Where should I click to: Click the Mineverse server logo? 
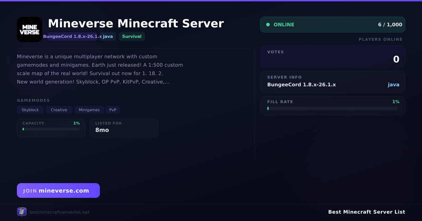click(x=30, y=29)
